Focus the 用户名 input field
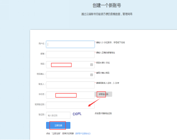 click(70, 44)
